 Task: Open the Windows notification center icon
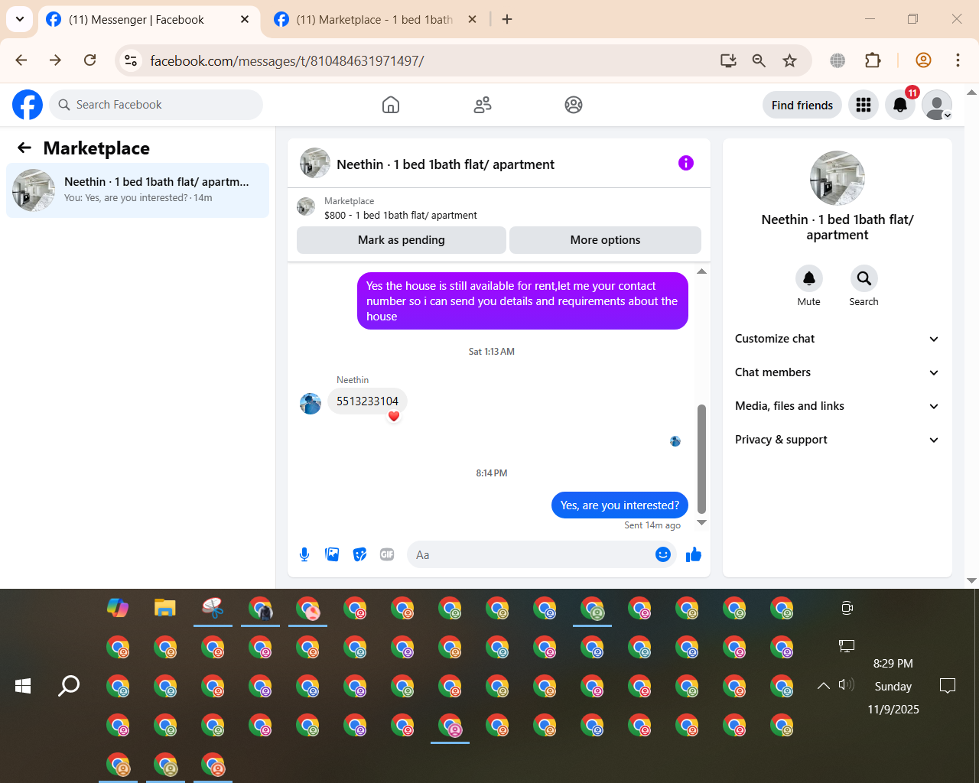click(x=948, y=686)
